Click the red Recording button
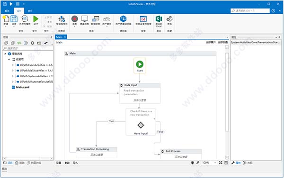 tap(75, 19)
